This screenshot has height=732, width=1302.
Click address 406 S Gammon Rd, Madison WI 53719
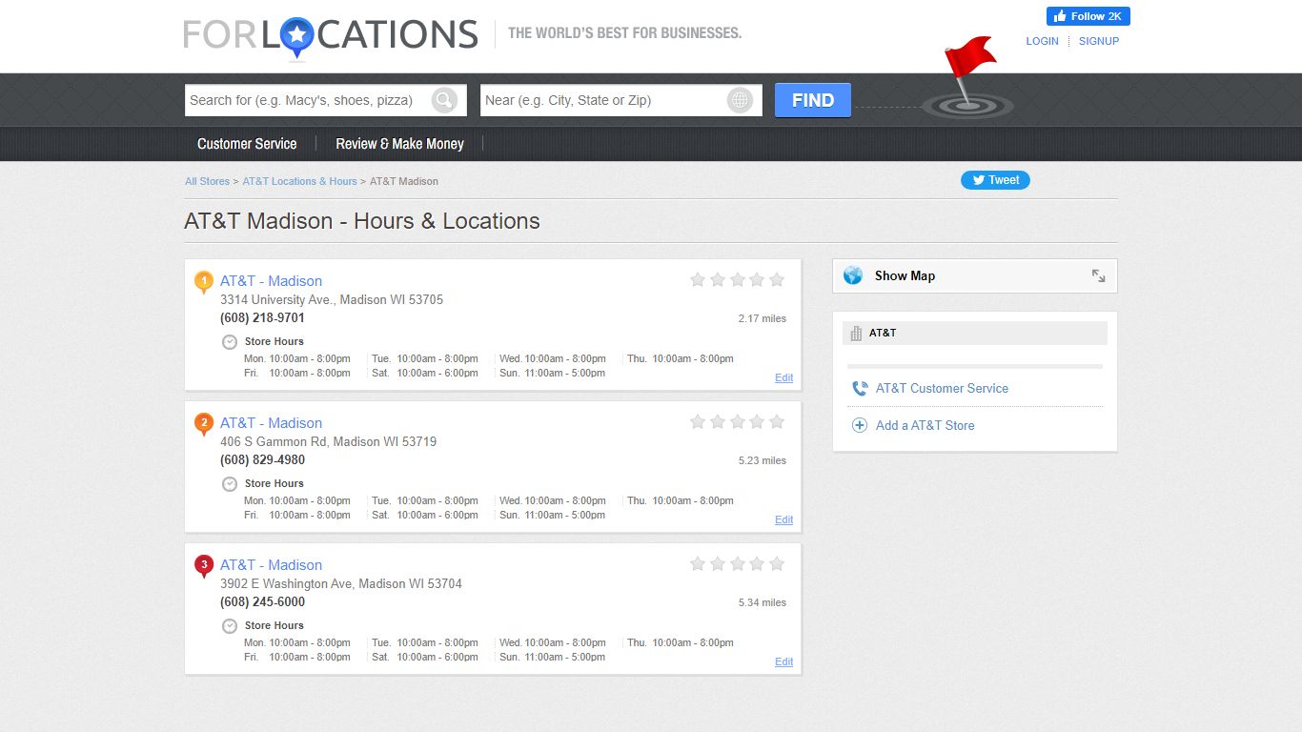328,442
